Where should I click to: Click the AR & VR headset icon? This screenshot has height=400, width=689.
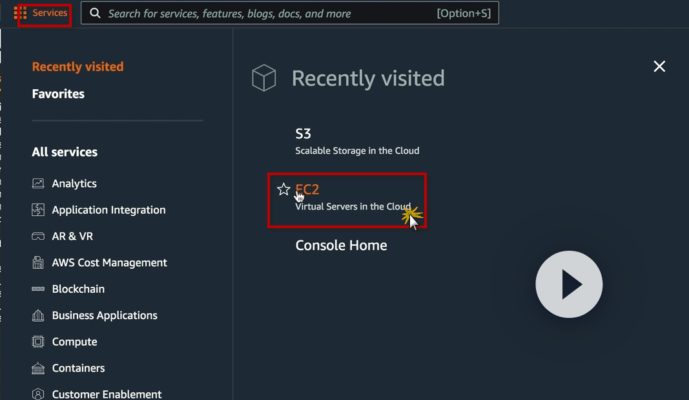(x=38, y=237)
